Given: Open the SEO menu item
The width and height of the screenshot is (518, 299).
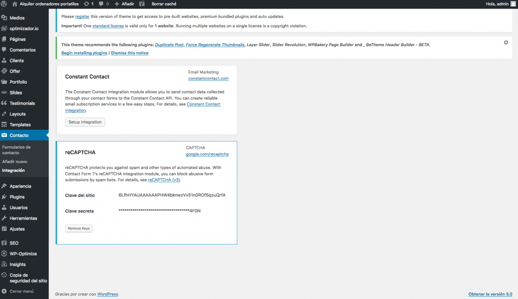Looking at the screenshot, I should (24, 243).
